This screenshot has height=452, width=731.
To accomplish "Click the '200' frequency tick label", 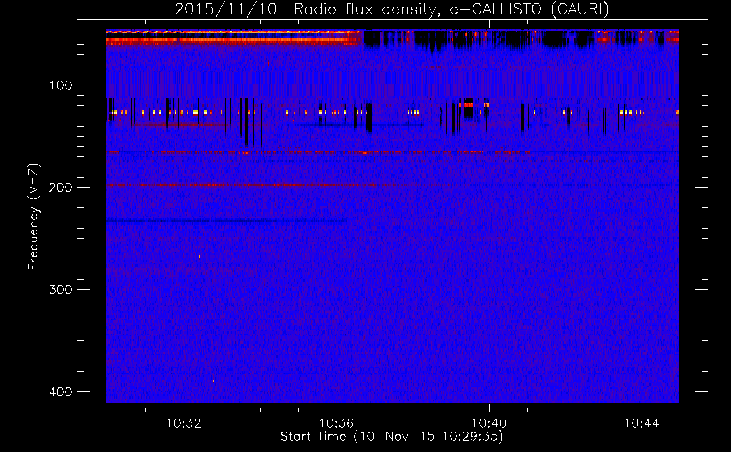I will coord(61,188).
